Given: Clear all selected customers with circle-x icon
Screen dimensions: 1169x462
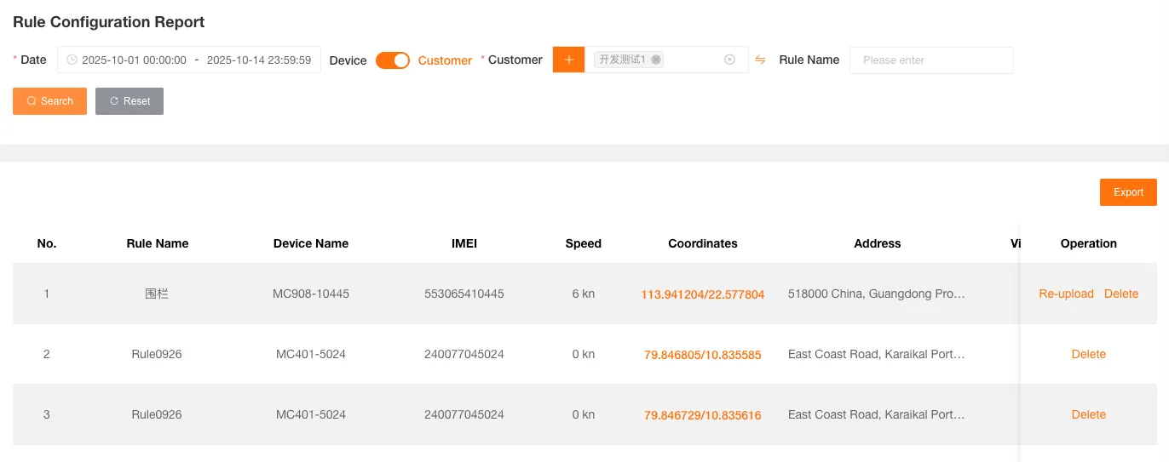Looking at the screenshot, I should point(729,60).
